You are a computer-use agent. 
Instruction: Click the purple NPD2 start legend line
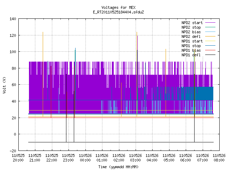(x=210, y=23)
